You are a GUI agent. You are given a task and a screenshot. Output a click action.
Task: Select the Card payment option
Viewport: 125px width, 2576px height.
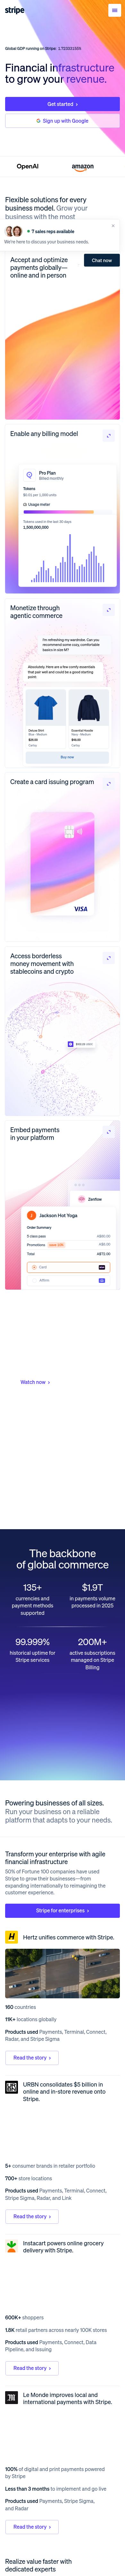tap(67, 1267)
